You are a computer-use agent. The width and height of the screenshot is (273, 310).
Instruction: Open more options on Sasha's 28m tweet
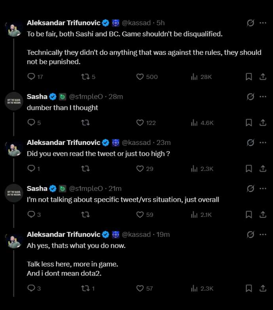pyautogui.click(x=263, y=97)
